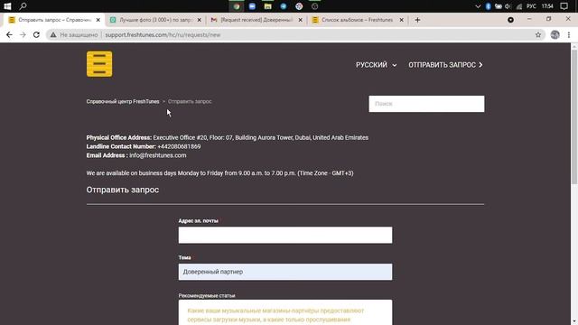Focus the 'Поиск' search field
This screenshot has width=578, height=325.
click(426, 104)
